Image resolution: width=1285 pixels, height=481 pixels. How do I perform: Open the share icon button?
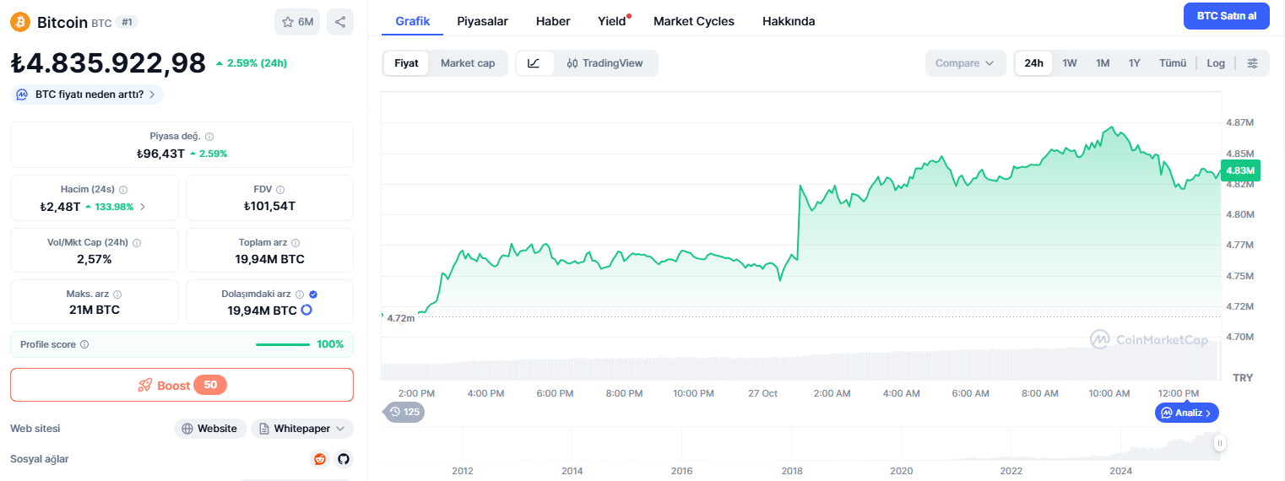pyautogui.click(x=340, y=22)
